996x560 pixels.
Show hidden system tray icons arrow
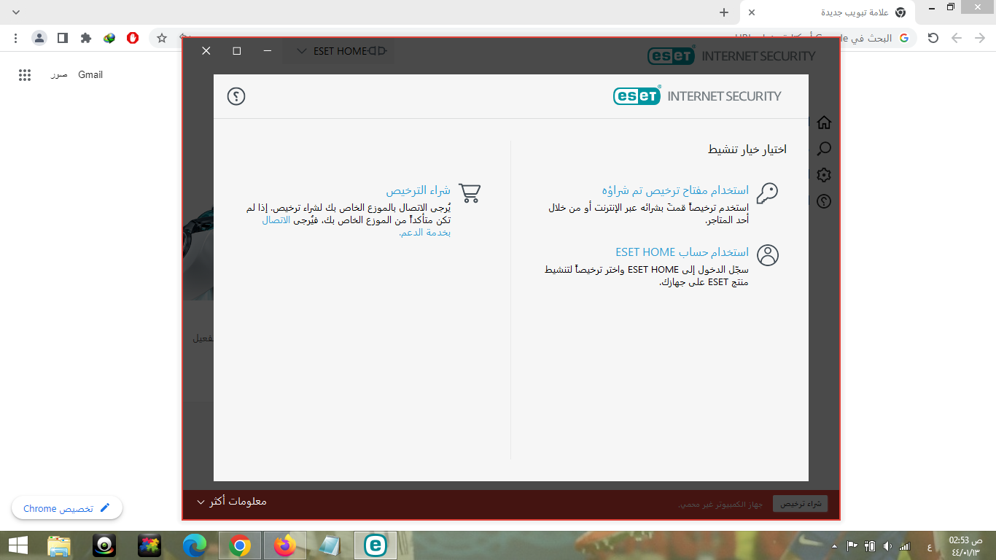point(834,546)
